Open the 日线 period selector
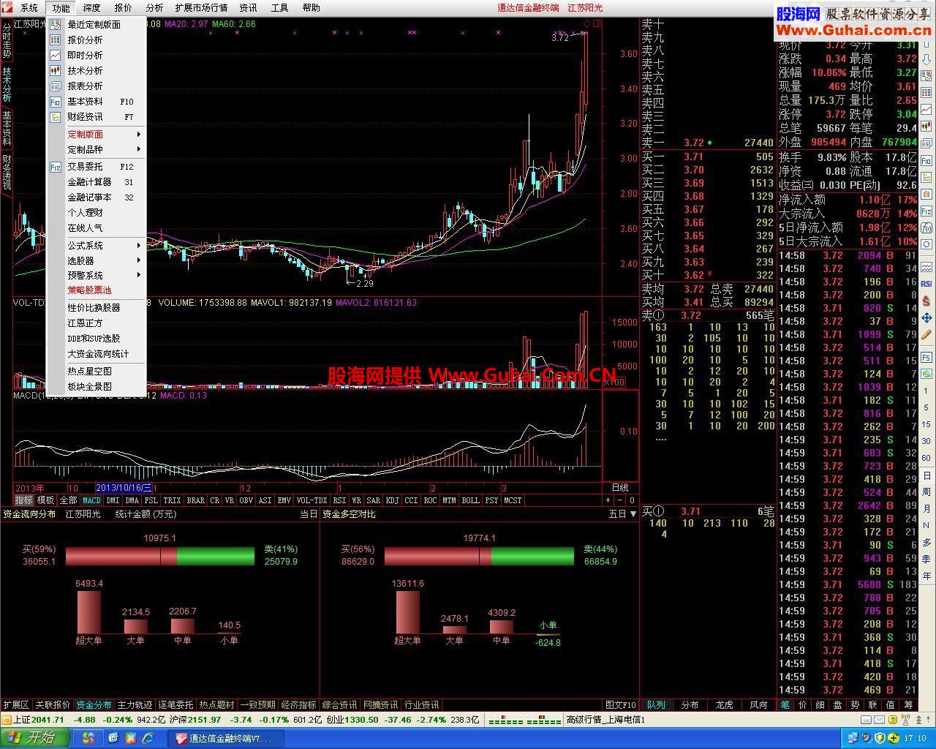 619,488
